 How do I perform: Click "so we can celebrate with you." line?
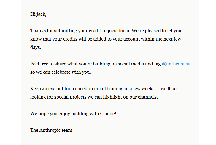tap(61, 72)
